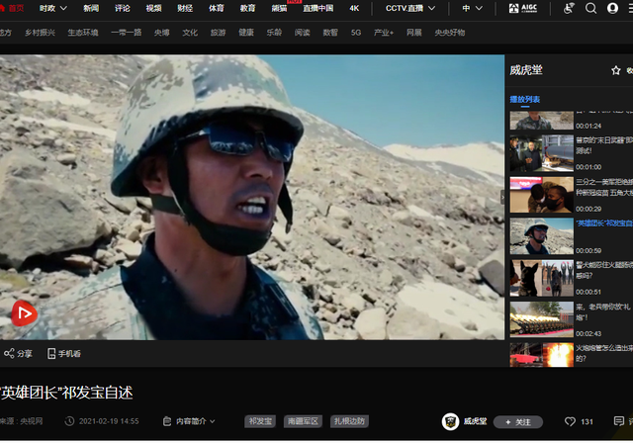Open the accessibility icon in top bar
Image resolution: width=633 pixels, height=444 pixels.
coord(569,8)
